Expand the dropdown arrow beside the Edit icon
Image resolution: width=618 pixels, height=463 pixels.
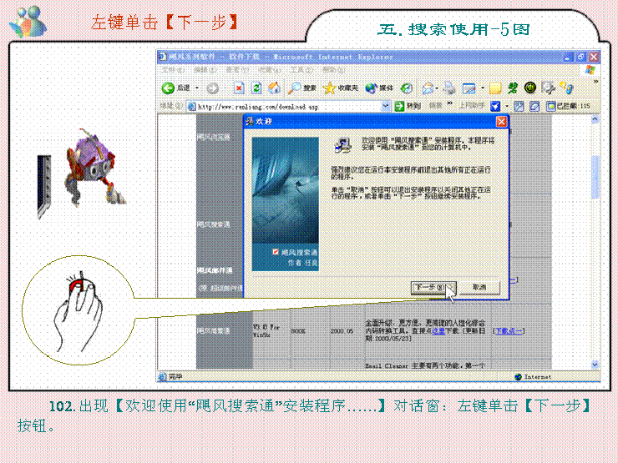point(483,88)
